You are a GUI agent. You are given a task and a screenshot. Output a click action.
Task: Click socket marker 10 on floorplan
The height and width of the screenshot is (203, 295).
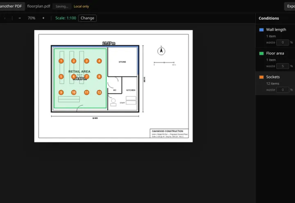74,92
